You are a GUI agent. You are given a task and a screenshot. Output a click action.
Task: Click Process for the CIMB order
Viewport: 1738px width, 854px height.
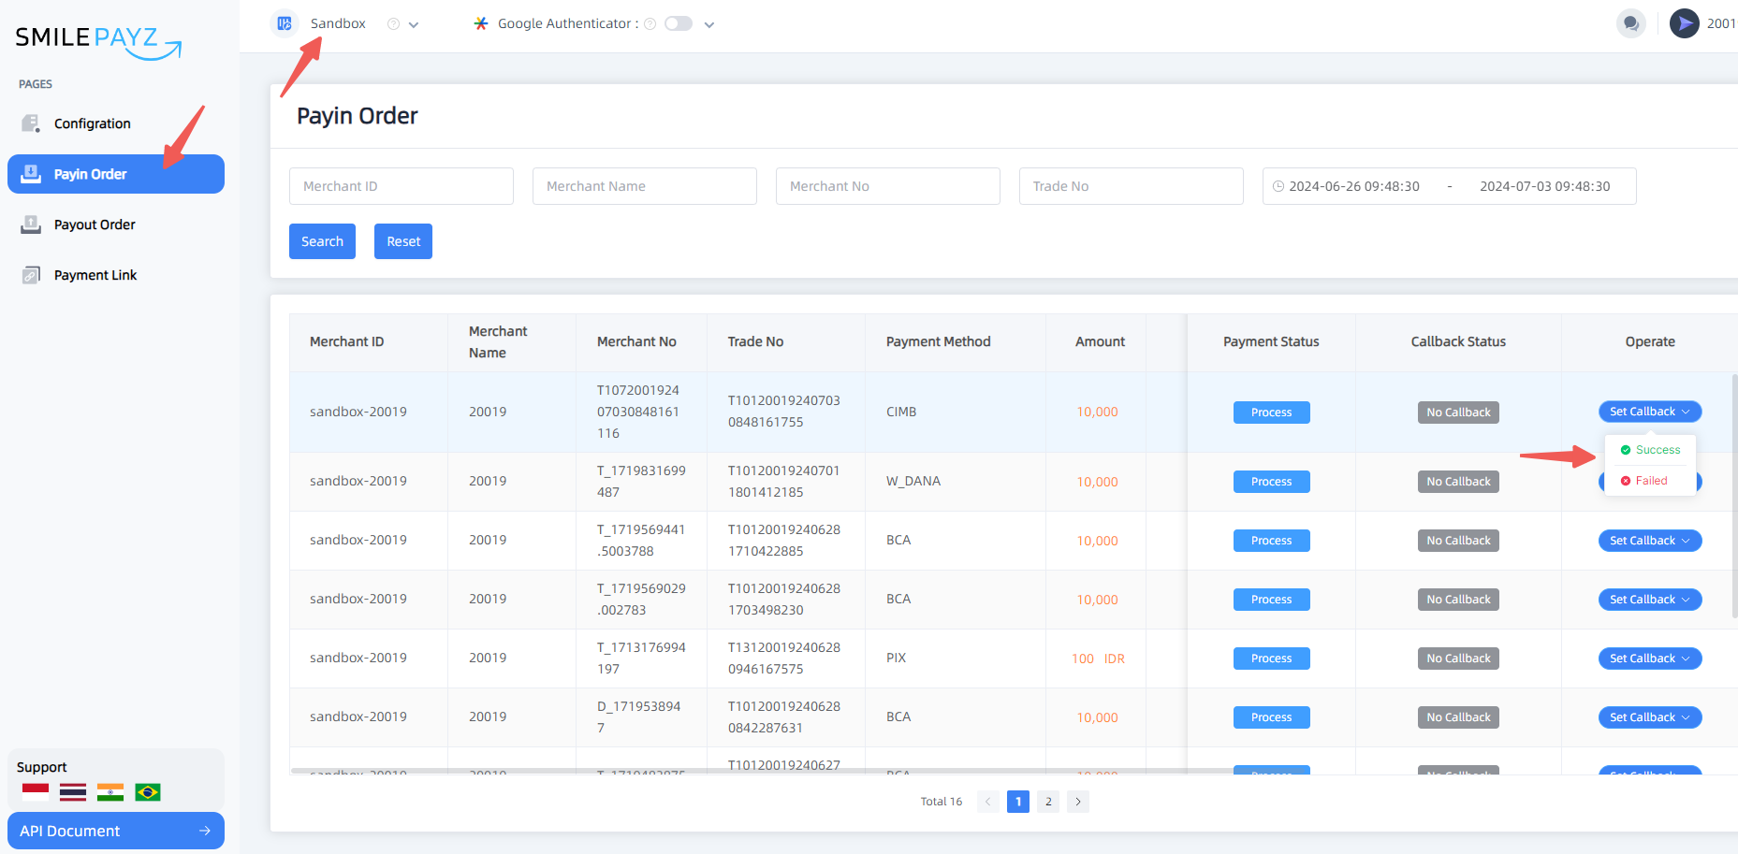(x=1271, y=413)
